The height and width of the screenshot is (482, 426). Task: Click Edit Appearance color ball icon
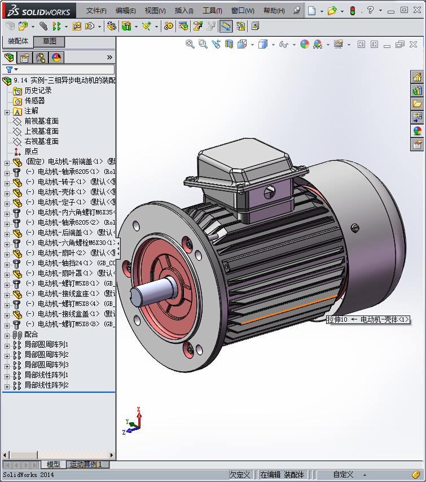click(305, 44)
